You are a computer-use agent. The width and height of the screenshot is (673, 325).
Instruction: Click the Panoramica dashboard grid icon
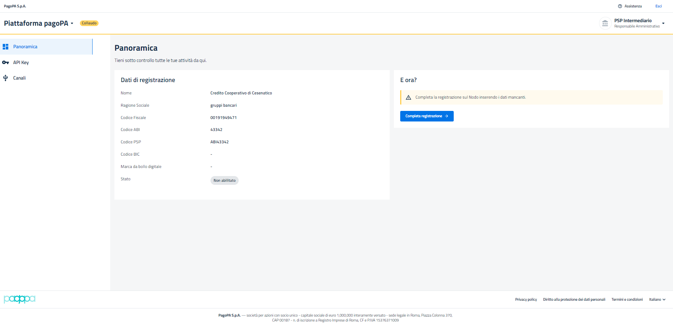click(6, 47)
